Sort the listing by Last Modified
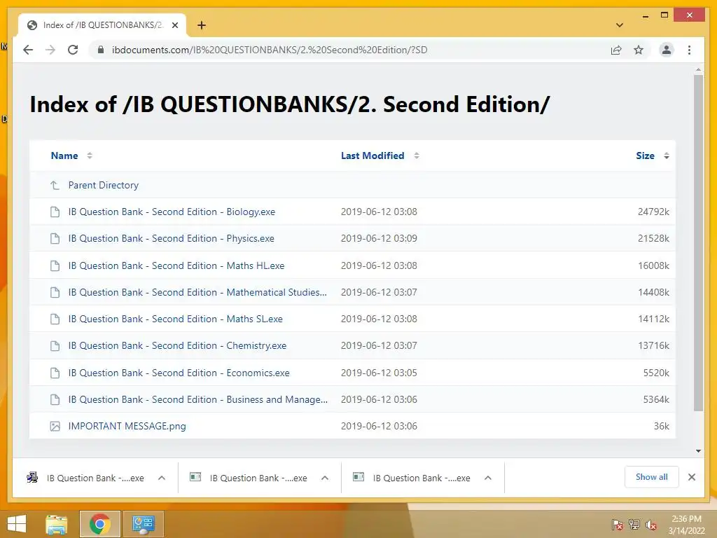The width and height of the screenshot is (717, 538). pyautogui.click(x=373, y=156)
